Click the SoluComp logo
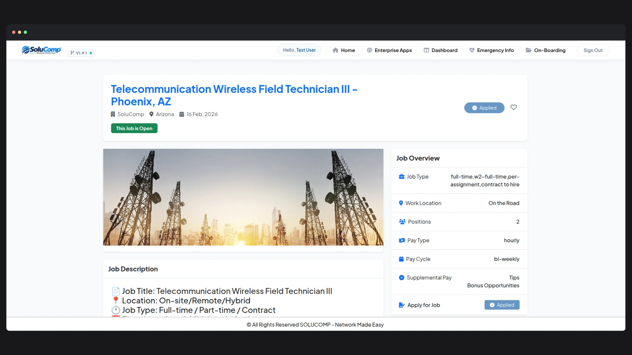 (x=41, y=50)
